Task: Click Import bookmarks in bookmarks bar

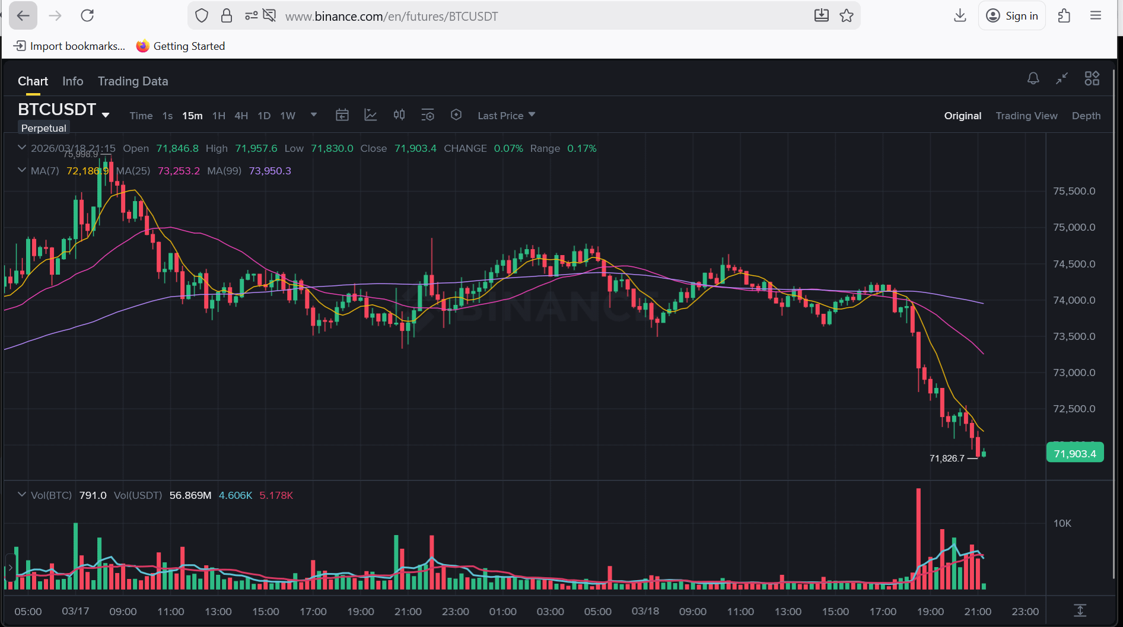Action: pyautogui.click(x=69, y=46)
